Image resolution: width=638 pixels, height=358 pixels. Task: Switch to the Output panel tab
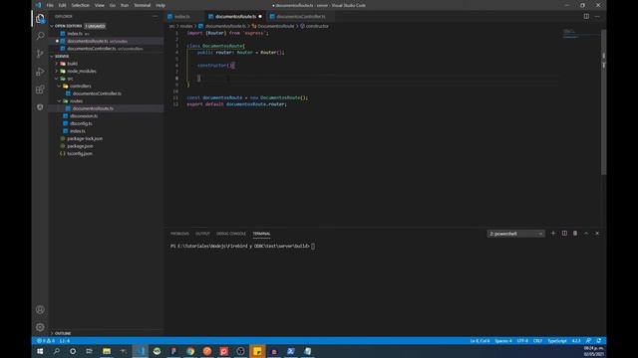[x=202, y=234]
